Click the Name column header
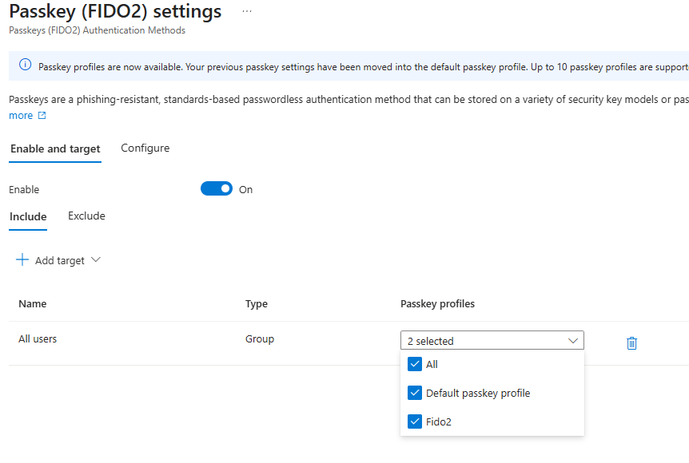The height and width of the screenshot is (463, 689). [x=33, y=303]
